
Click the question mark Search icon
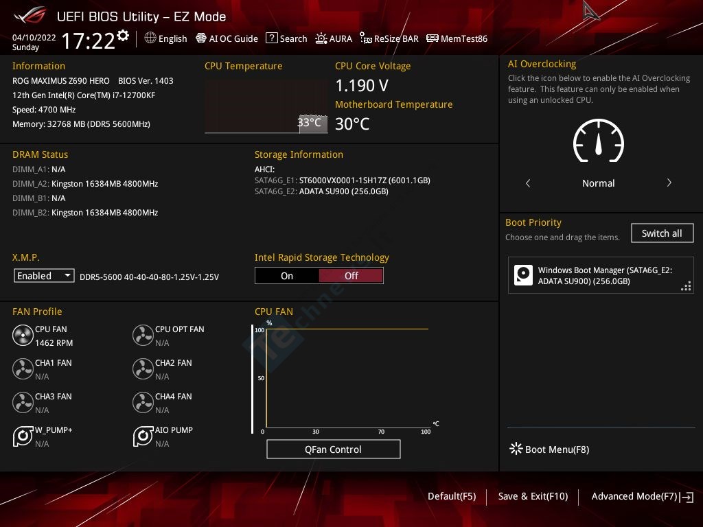[271, 38]
